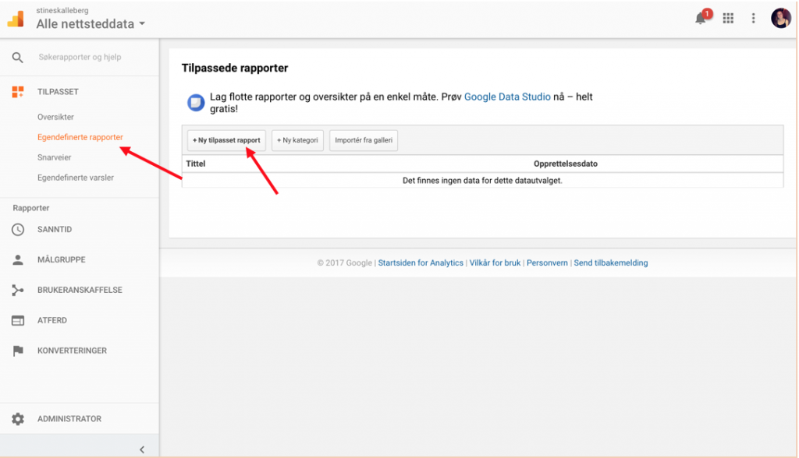The width and height of the screenshot is (799, 458).
Task: Open the Alle nettsteddata view dropdown
Action: (91, 24)
